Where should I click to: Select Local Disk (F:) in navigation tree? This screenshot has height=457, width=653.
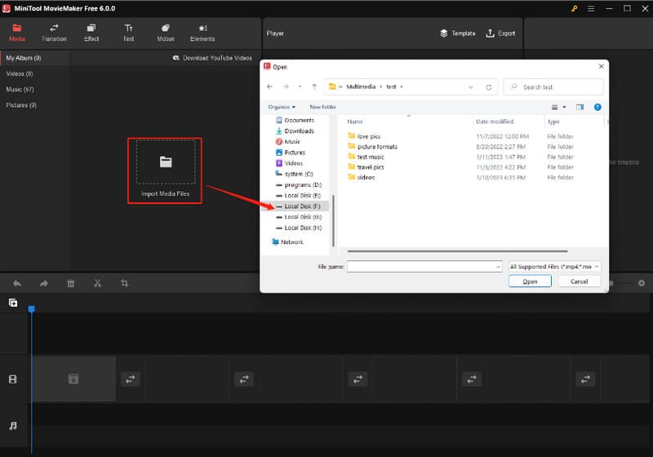302,206
